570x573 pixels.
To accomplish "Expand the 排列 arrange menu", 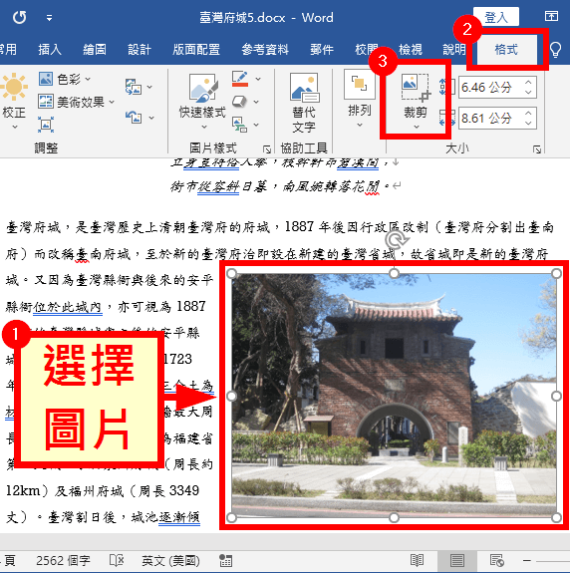I will pyautogui.click(x=360, y=99).
